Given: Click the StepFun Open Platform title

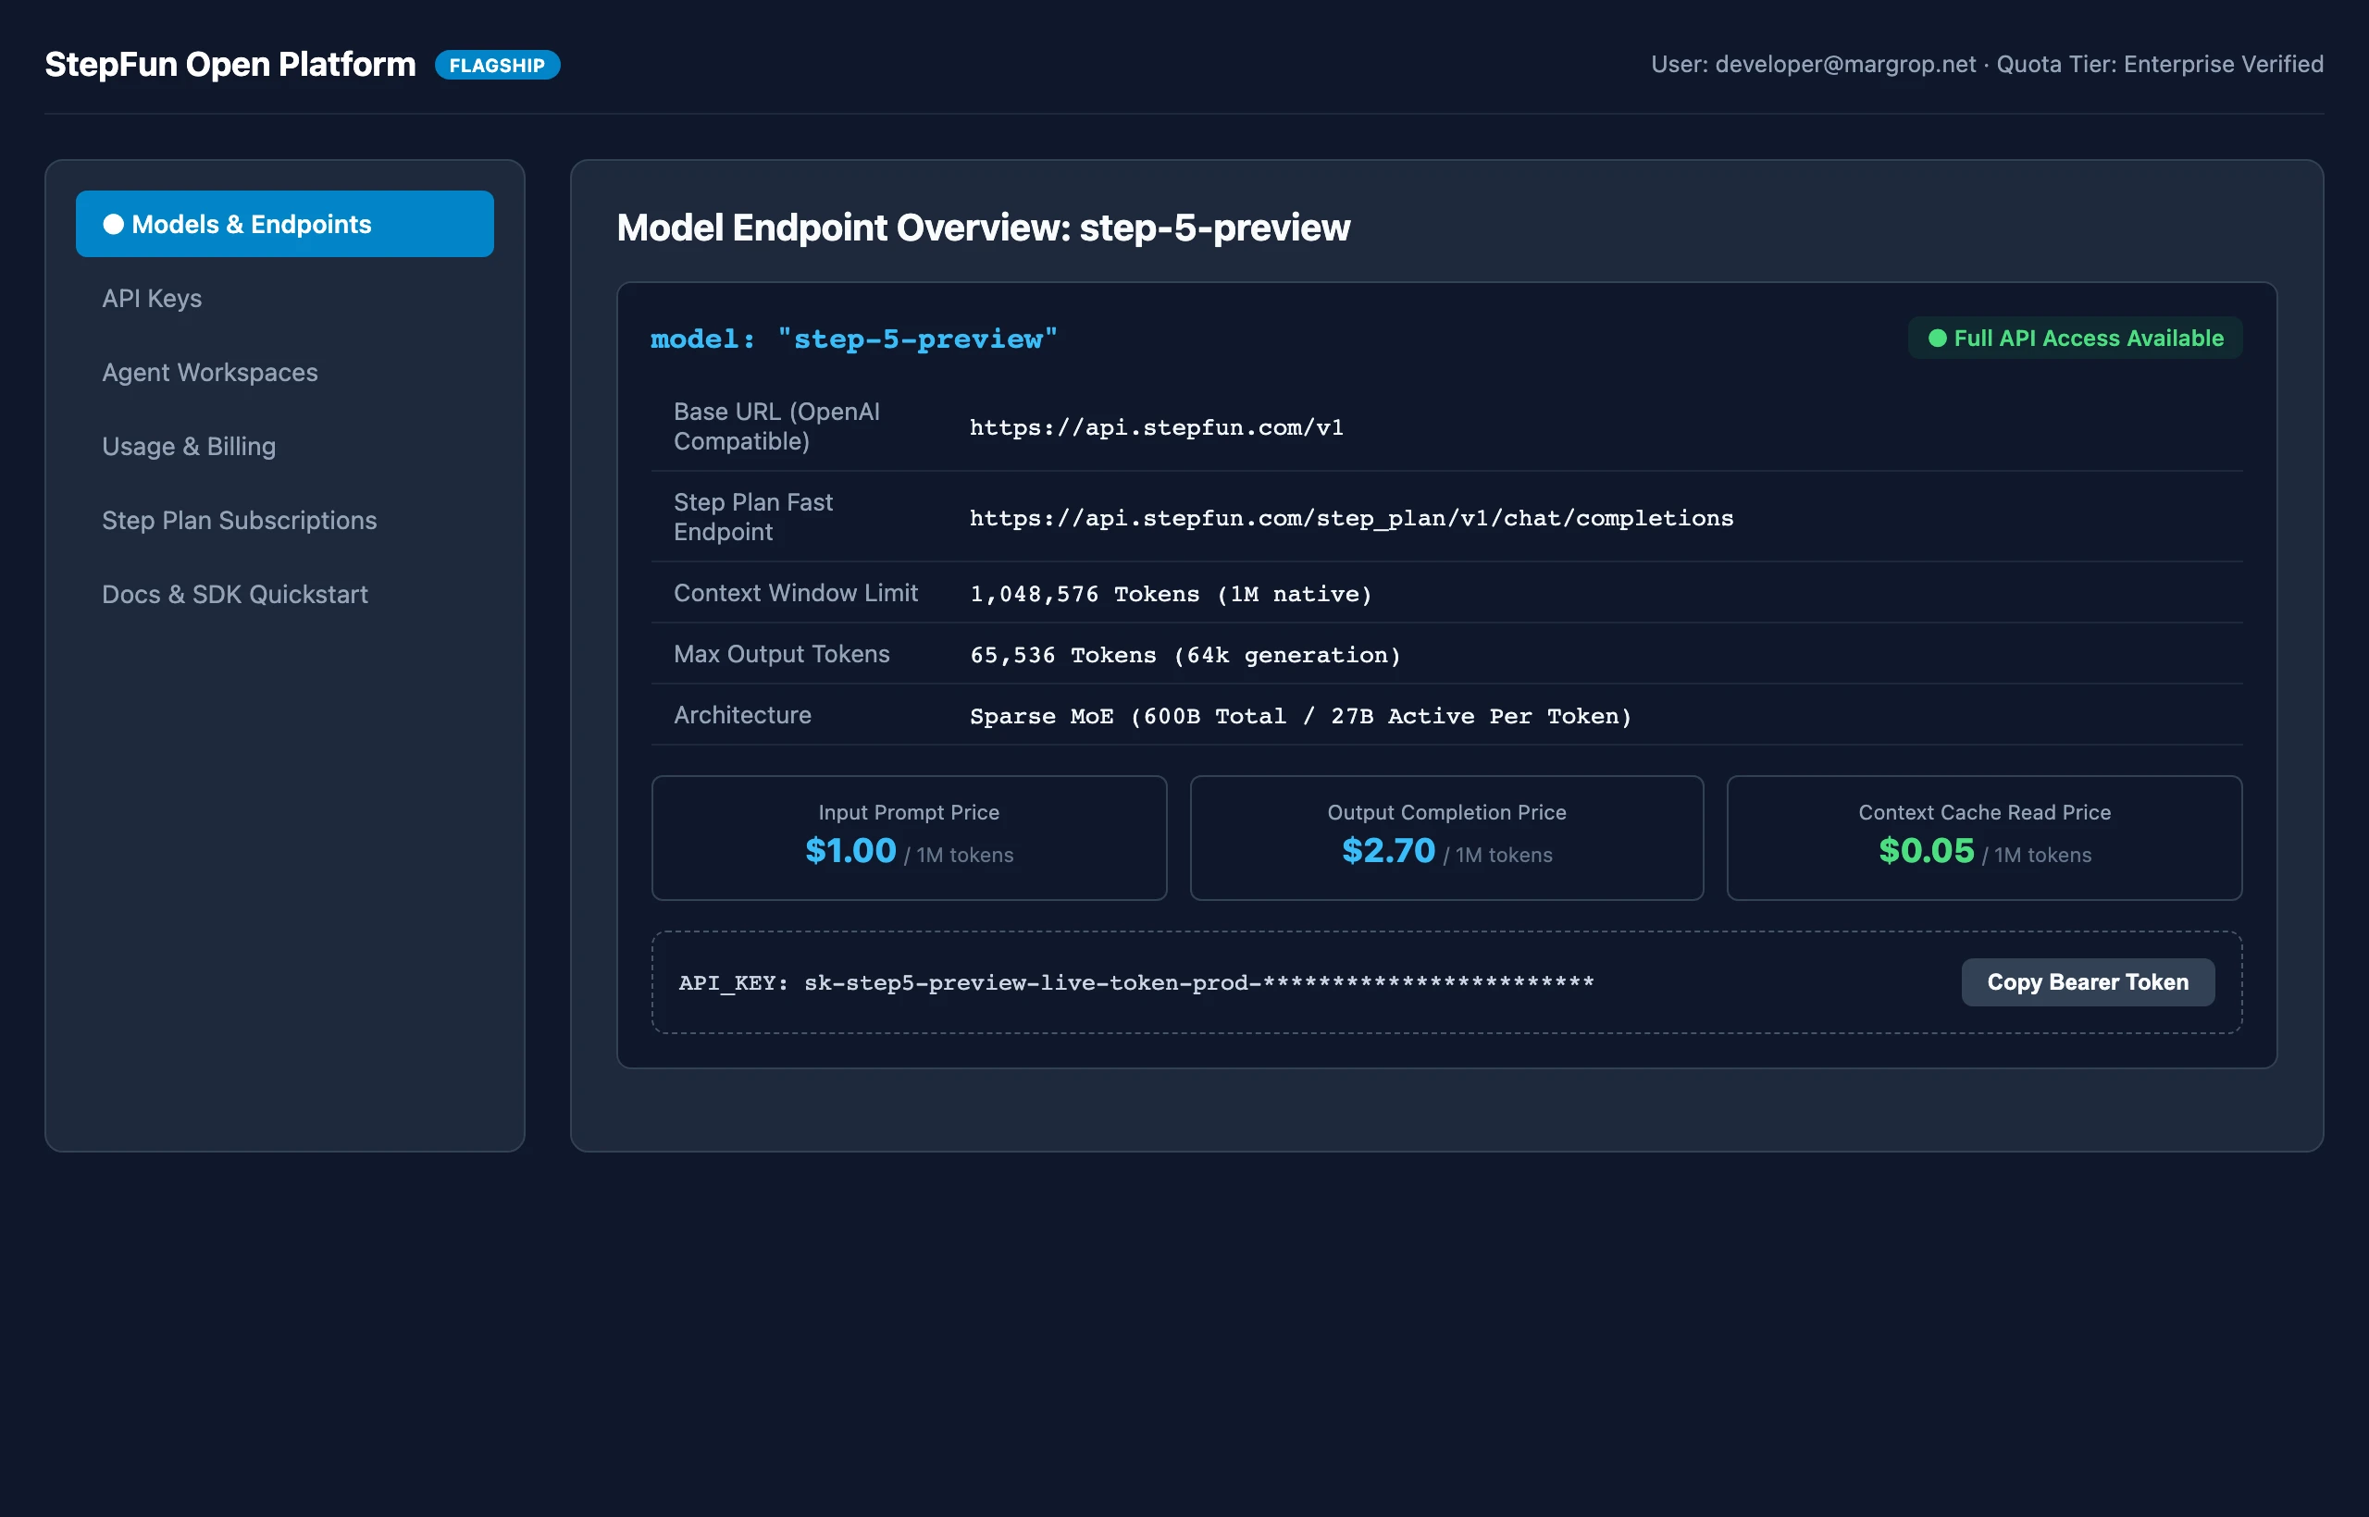Looking at the screenshot, I should [230, 64].
